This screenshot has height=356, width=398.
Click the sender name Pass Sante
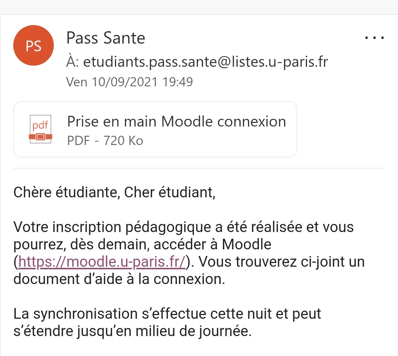[106, 38]
